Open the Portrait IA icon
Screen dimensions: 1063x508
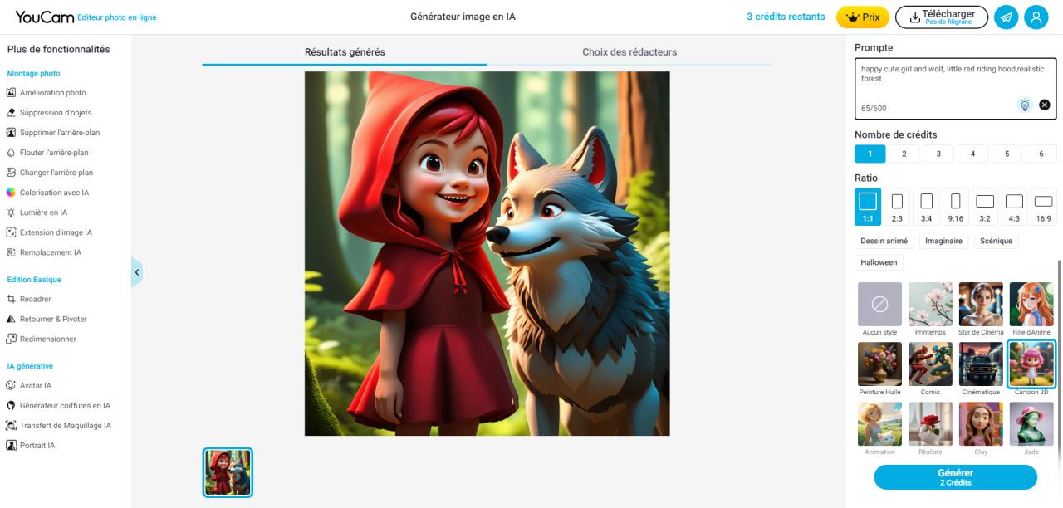[12, 445]
